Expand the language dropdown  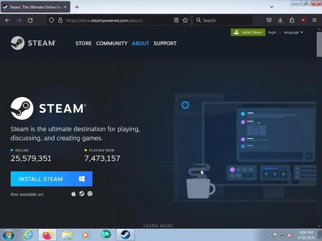coord(293,32)
